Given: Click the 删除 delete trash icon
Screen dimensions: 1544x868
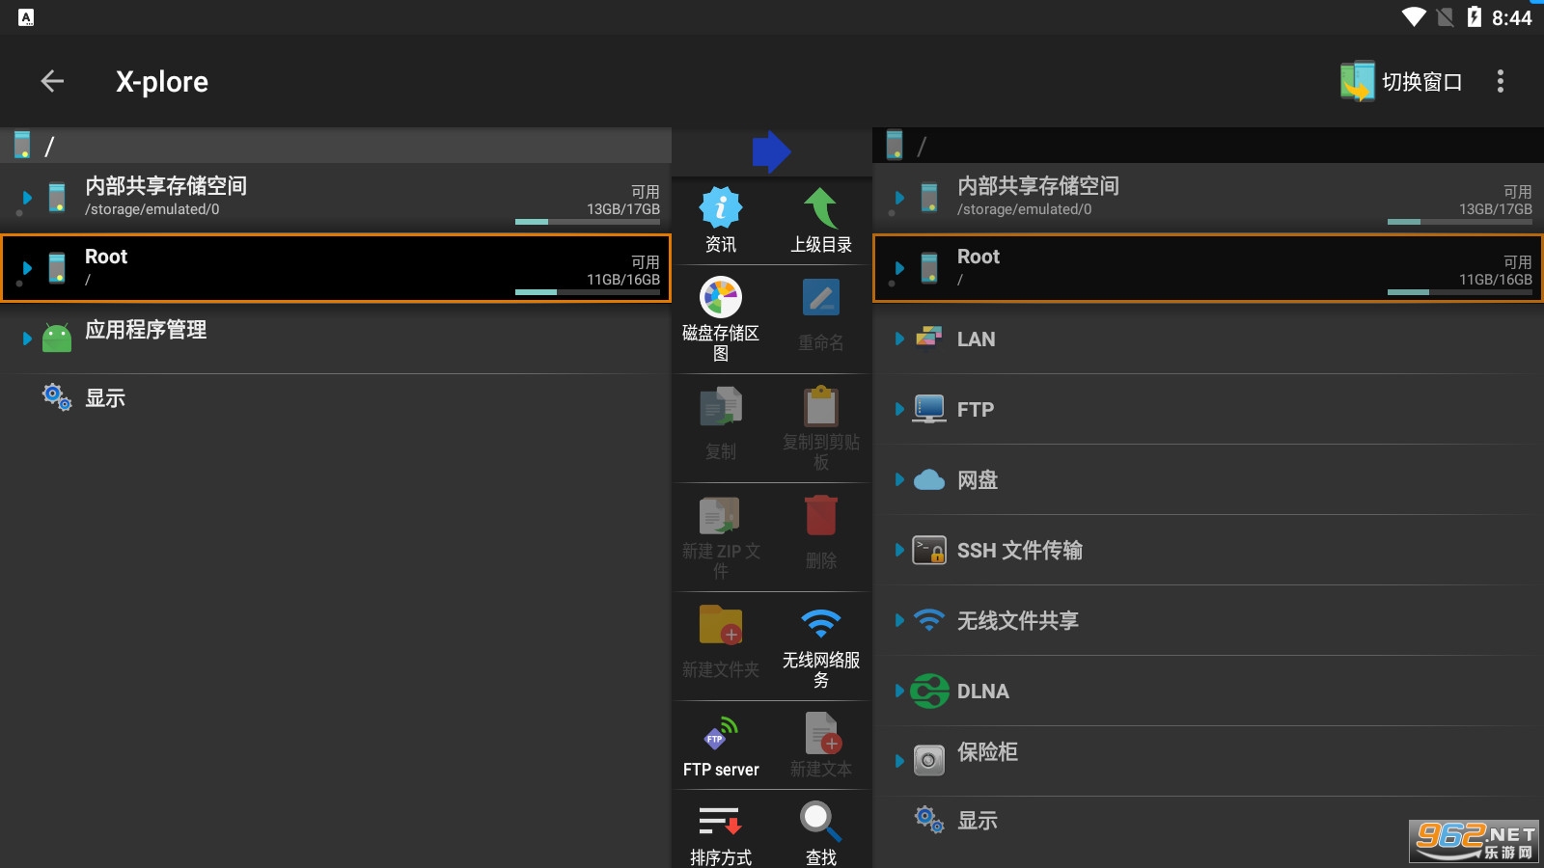Looking at the screenshot, I should coord(821,516).
